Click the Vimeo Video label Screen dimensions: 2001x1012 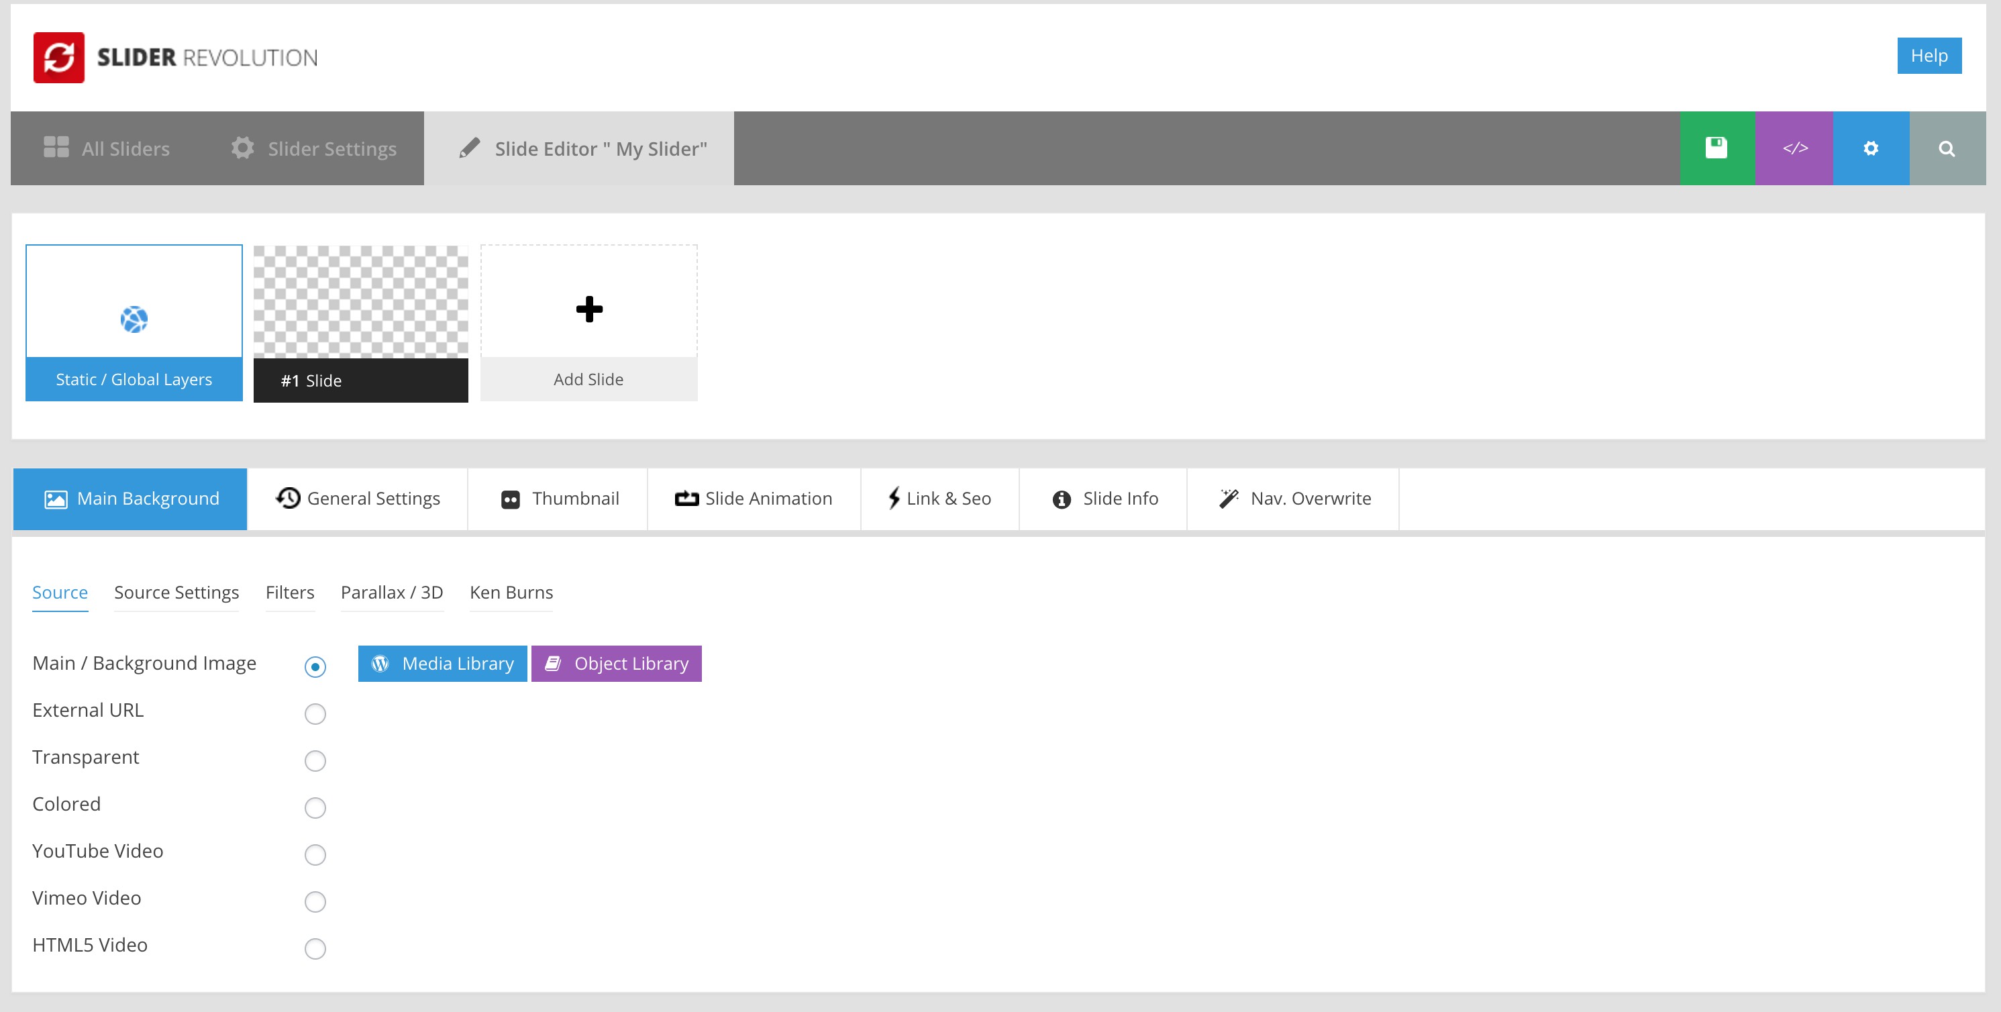[87, 898]
